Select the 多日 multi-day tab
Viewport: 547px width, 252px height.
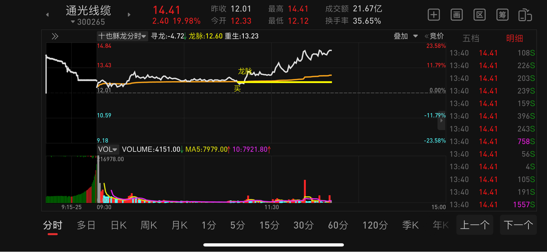(x=86, y=225)
